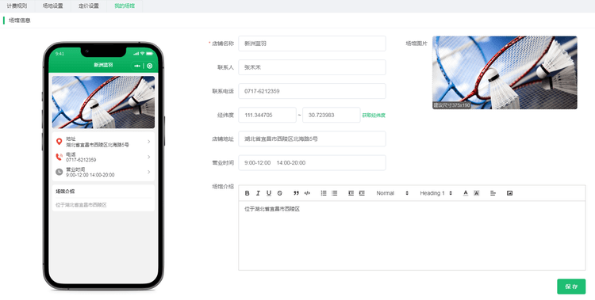Open the Heading 1 dropdown

coord(436,193)
